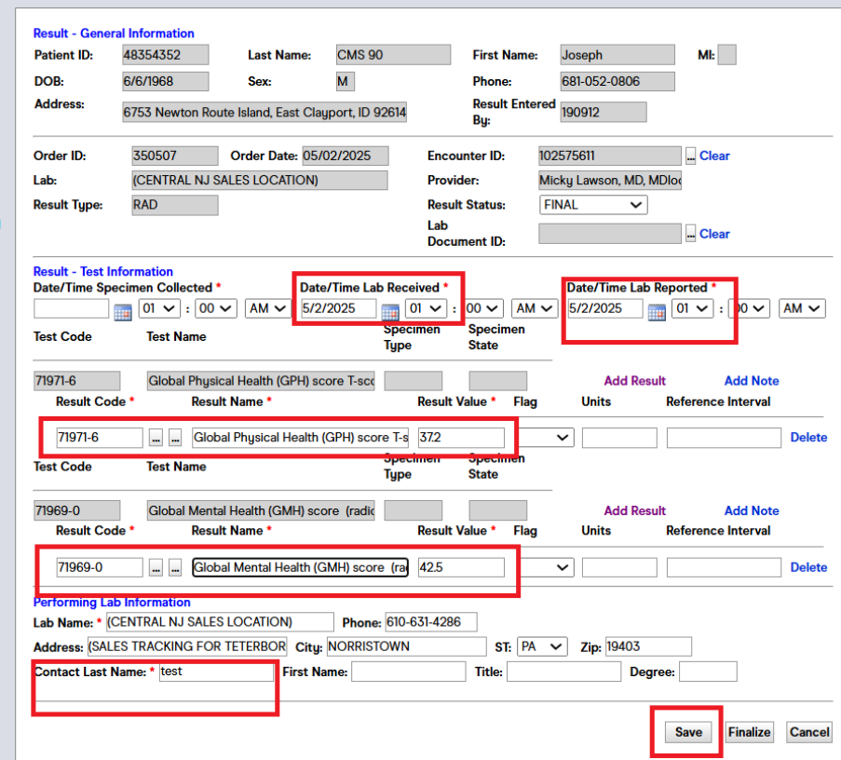Open Lab Received hour dropdown
841x760 pixels.
[426, 308]
